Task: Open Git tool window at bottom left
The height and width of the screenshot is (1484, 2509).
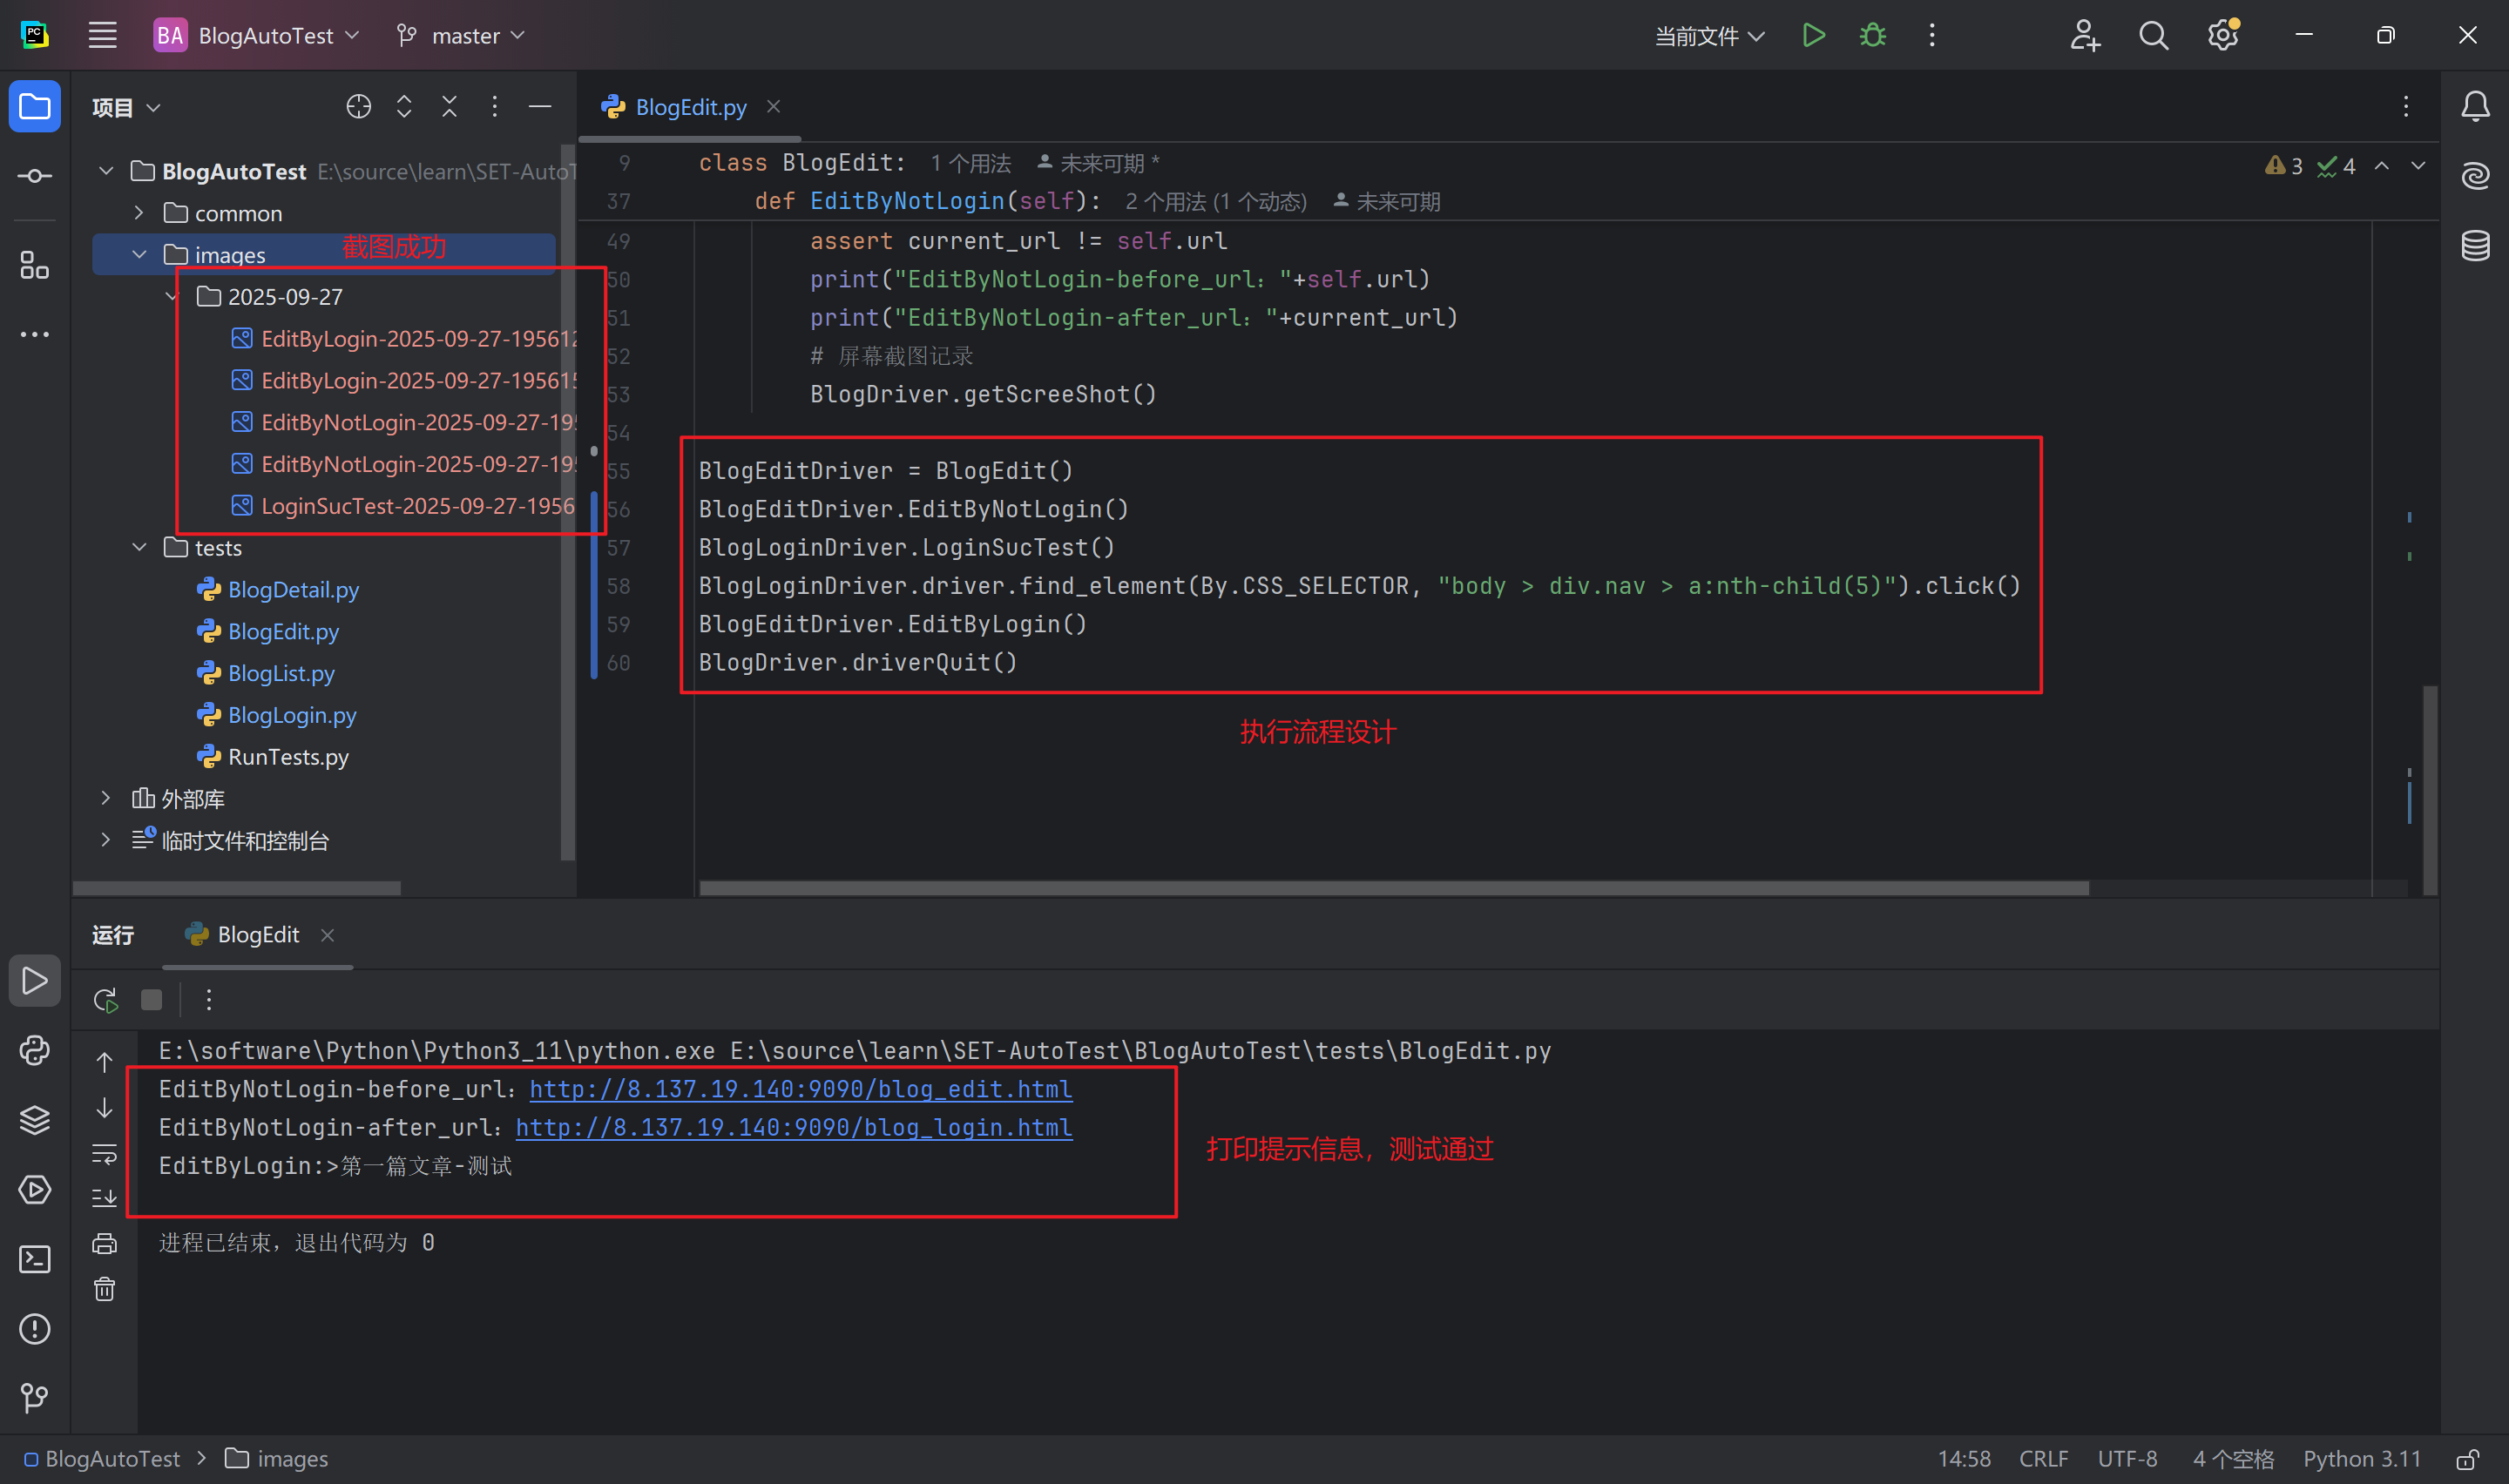Action: tap(35, 1397)
